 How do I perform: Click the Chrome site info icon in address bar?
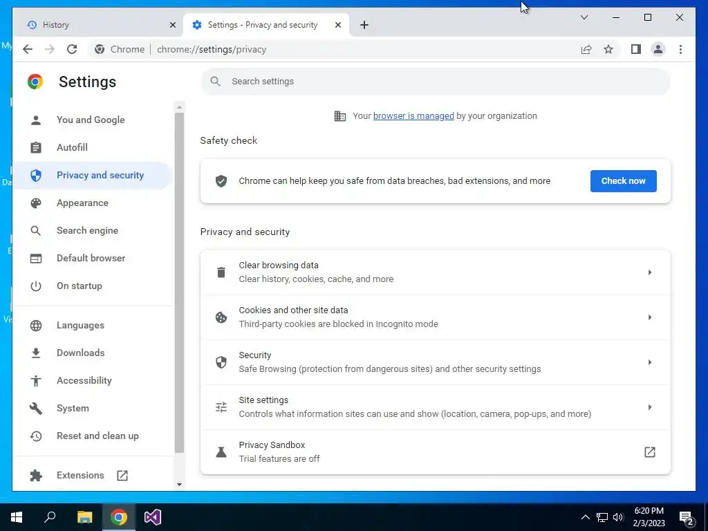100,49
